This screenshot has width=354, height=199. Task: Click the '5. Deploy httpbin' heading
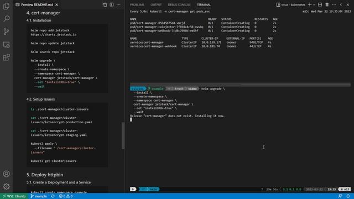45,175
